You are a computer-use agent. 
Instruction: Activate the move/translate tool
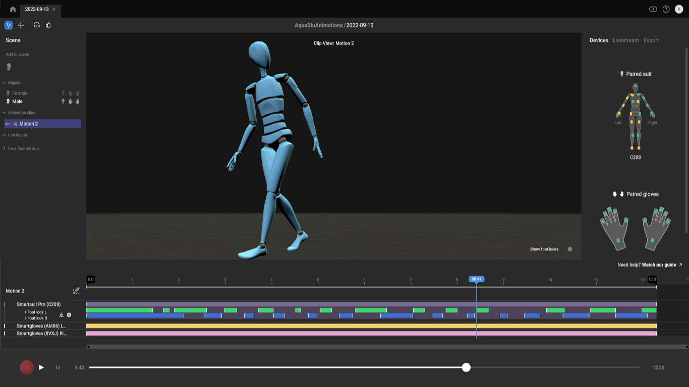(21, 25)
